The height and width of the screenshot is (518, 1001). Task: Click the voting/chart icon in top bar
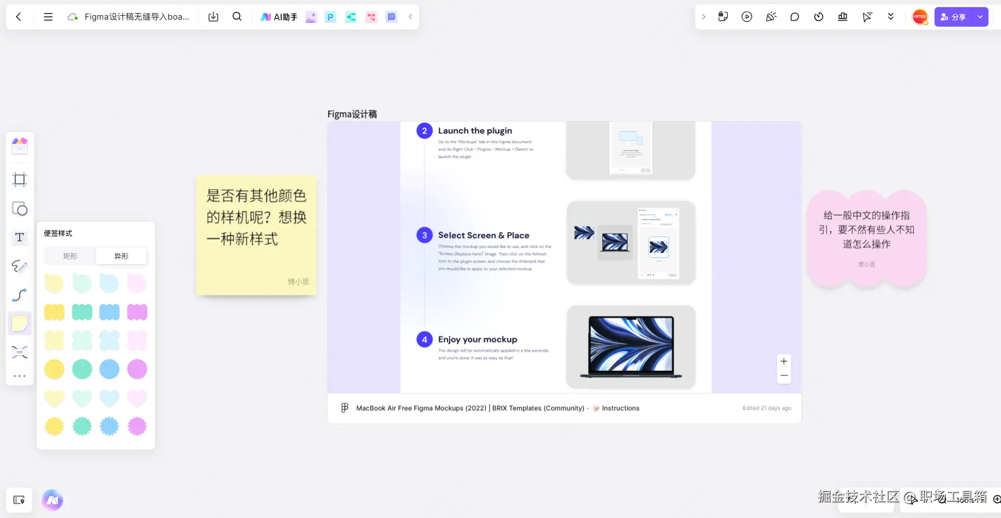[842, 17]
